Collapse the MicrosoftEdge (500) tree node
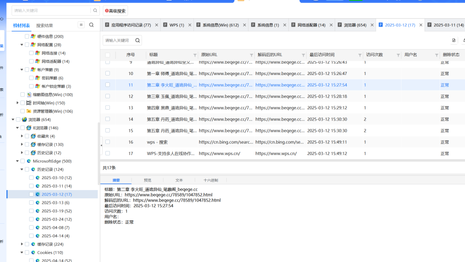 18,161
